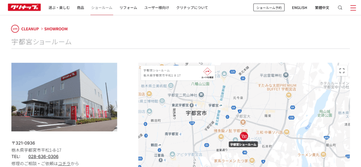Click the red Utsunomiya showroom map pin

pyautogui.click(x=244, y=136)
